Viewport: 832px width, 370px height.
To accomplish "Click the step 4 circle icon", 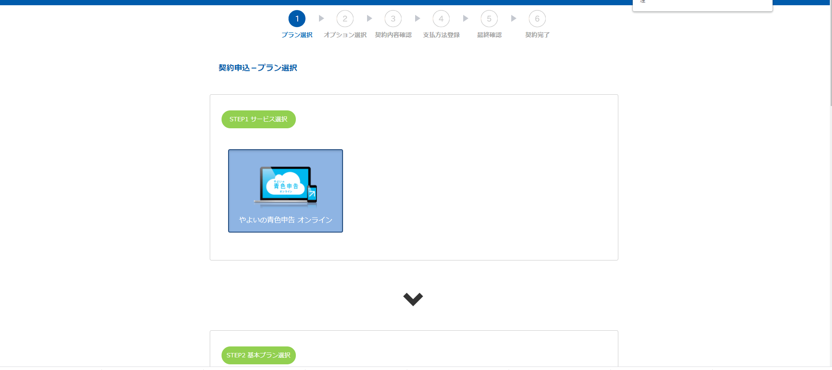I will click(441, 19).
